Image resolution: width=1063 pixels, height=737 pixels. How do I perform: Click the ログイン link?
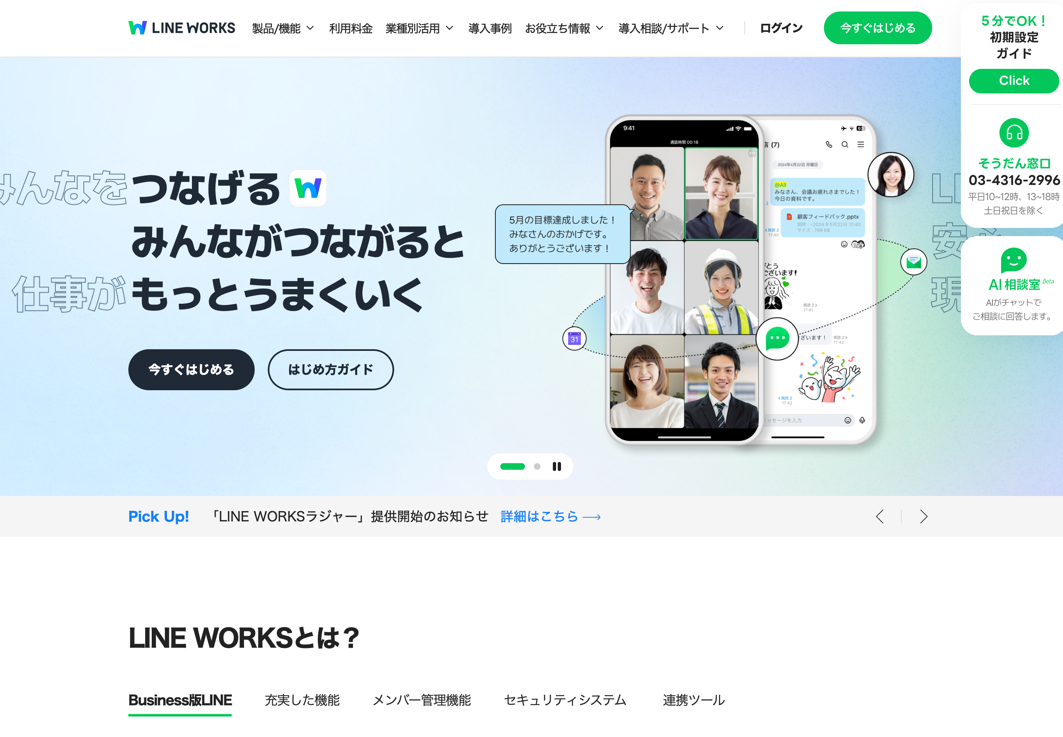coord(781,28)
